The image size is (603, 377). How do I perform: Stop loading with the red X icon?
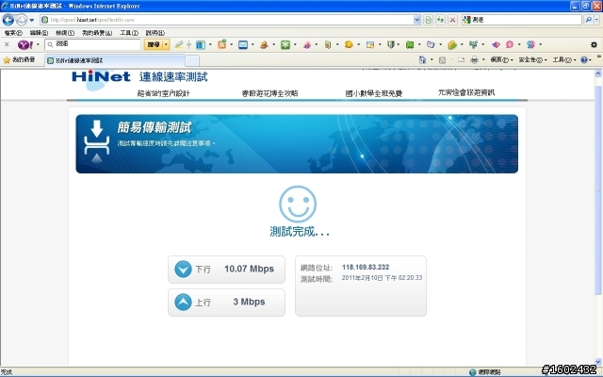coord(452,20)
